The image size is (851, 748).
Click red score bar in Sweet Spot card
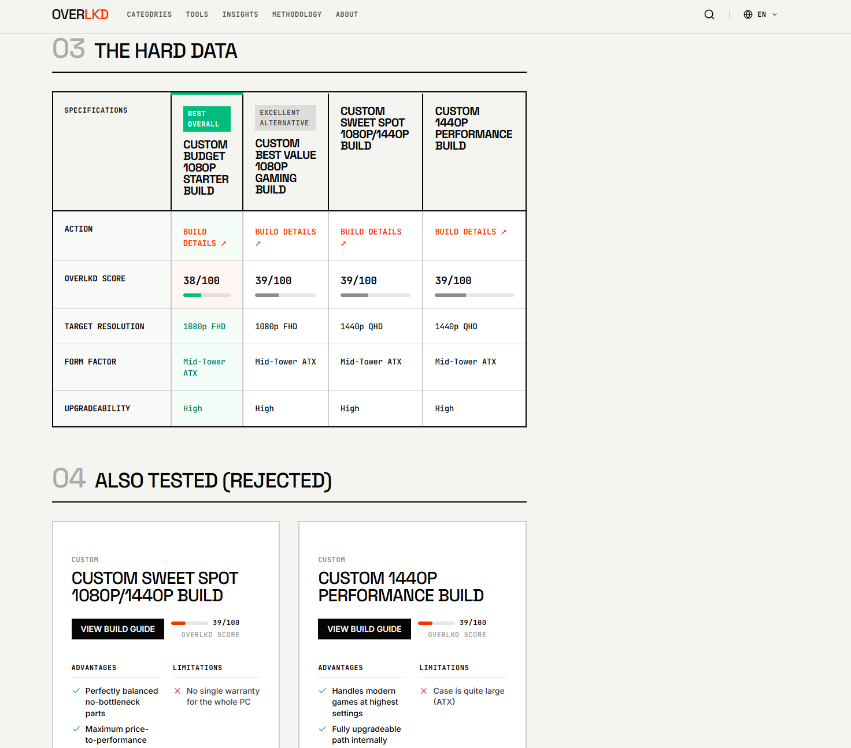coord(190,623)
